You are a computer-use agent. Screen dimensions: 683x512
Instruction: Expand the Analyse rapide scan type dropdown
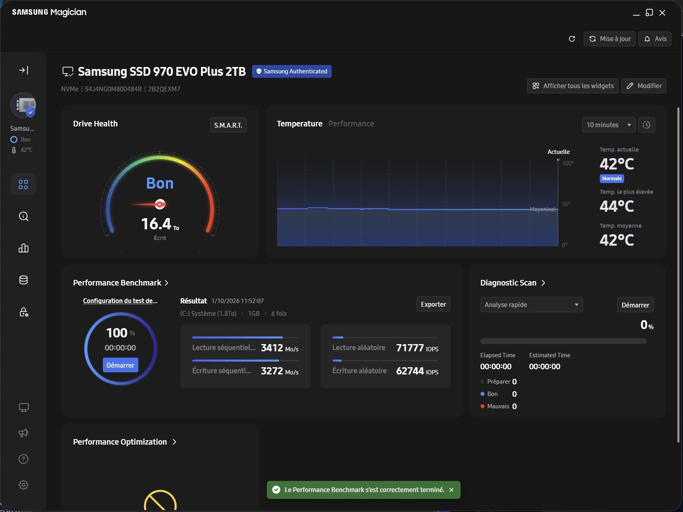pyautogui.click(x=531, y=305)
